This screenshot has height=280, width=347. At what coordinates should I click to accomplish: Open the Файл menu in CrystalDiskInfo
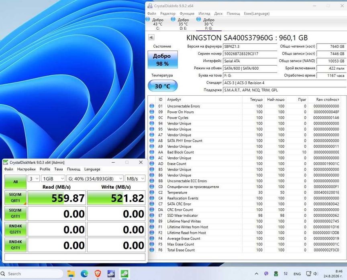point(151,14)
